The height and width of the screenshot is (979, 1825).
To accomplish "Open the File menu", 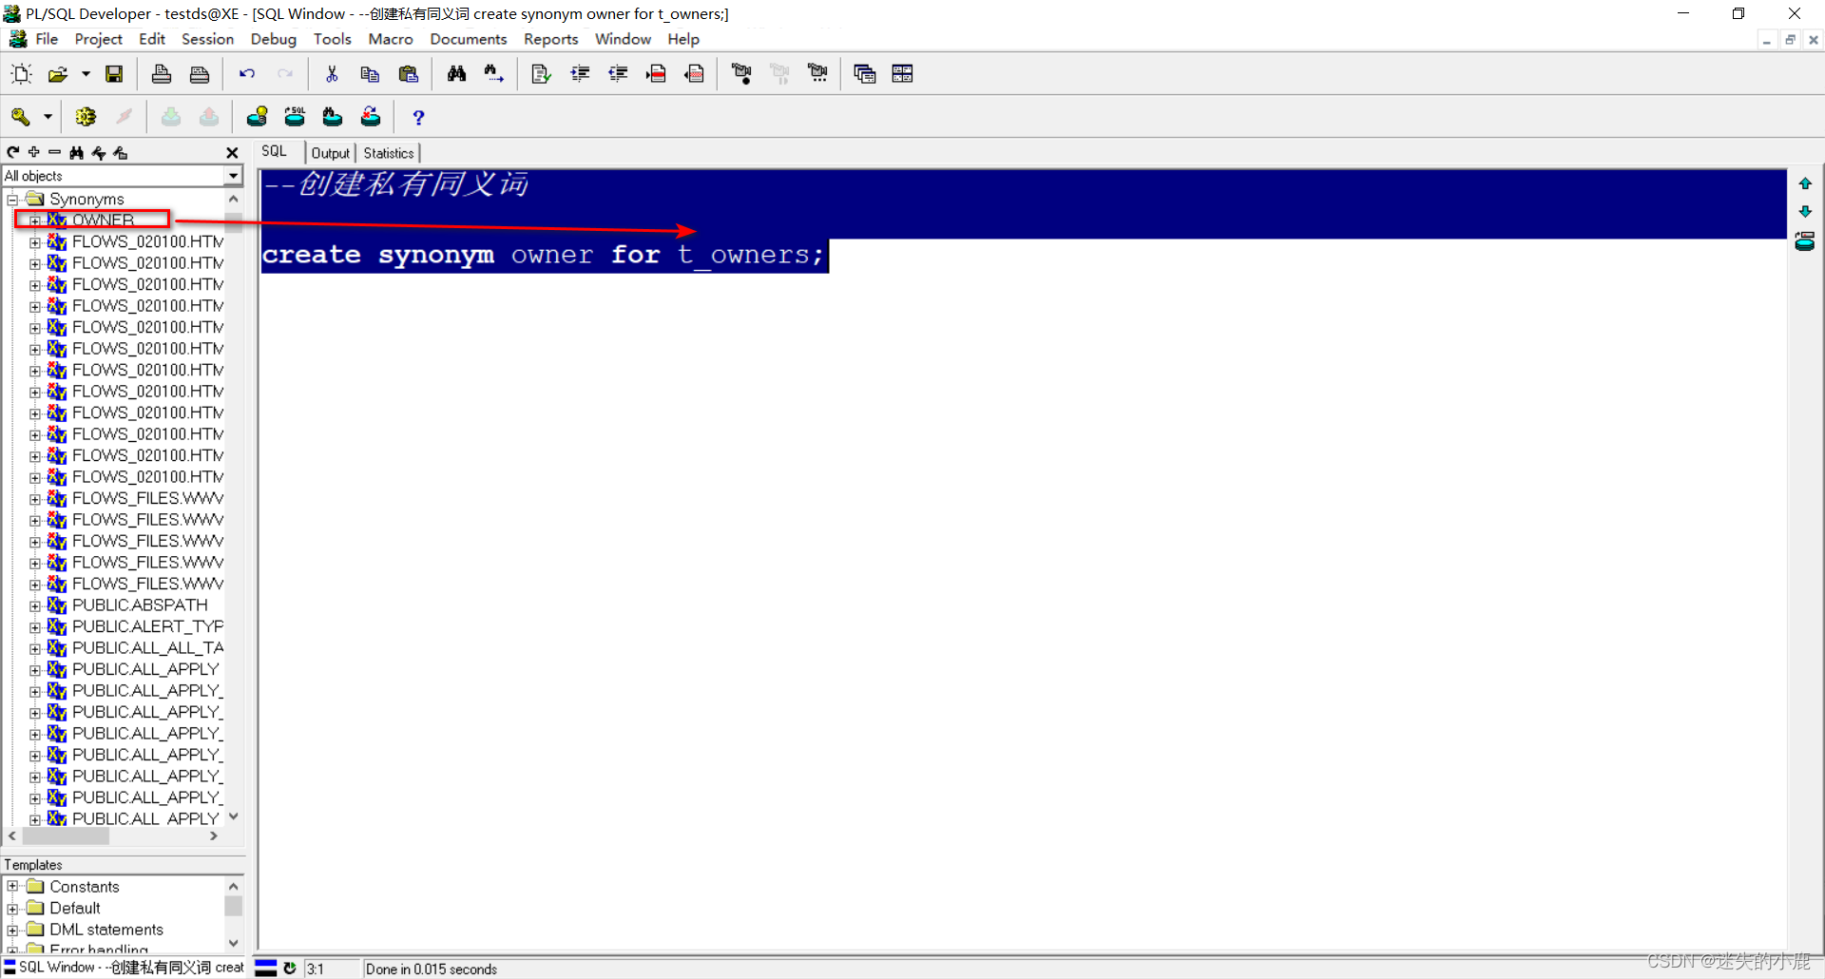I will (x=47, y=39).
